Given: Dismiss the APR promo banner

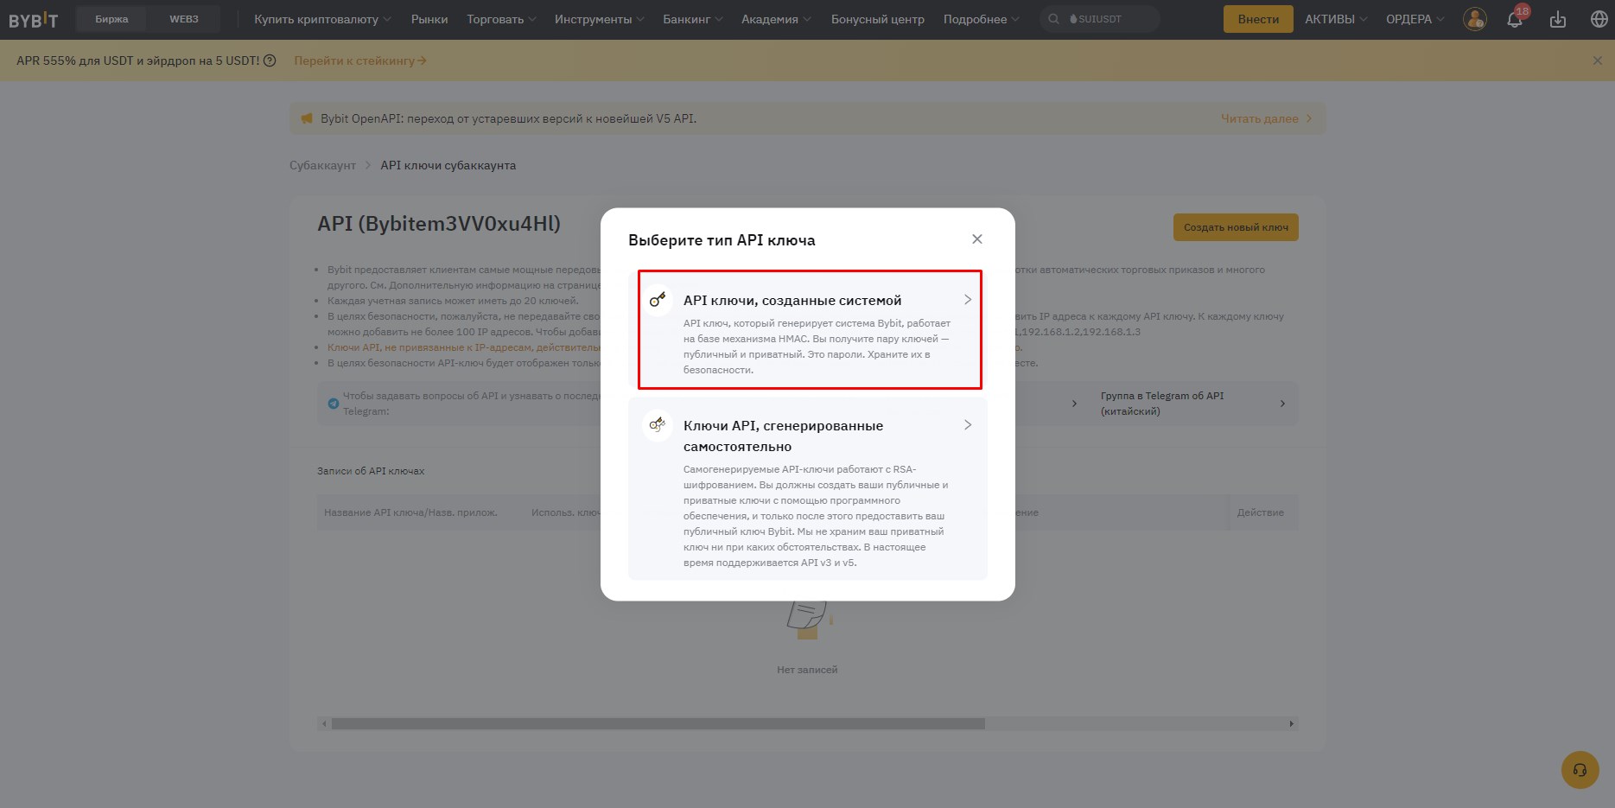Looking at the screenshot, I should [x=1597, y=60].
